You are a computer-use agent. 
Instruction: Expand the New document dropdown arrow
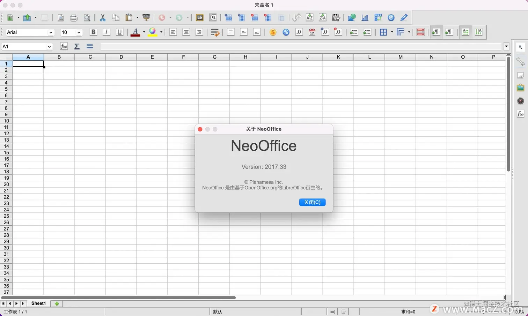[19, 17]
